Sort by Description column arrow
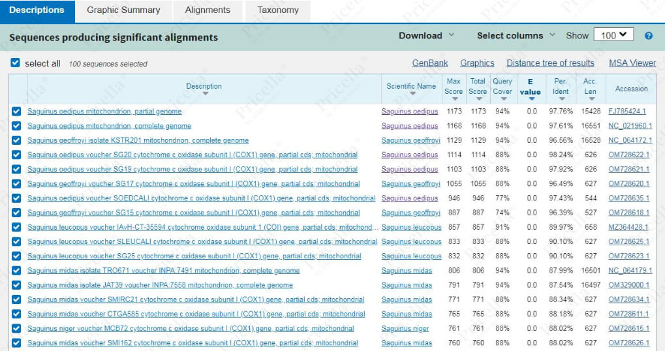 tap(206, 94)
